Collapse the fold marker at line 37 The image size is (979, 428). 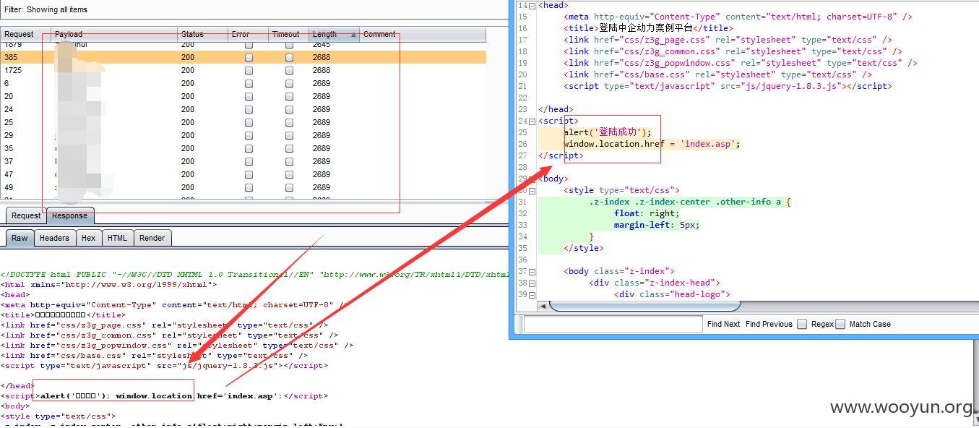click(x=532, y=271)
